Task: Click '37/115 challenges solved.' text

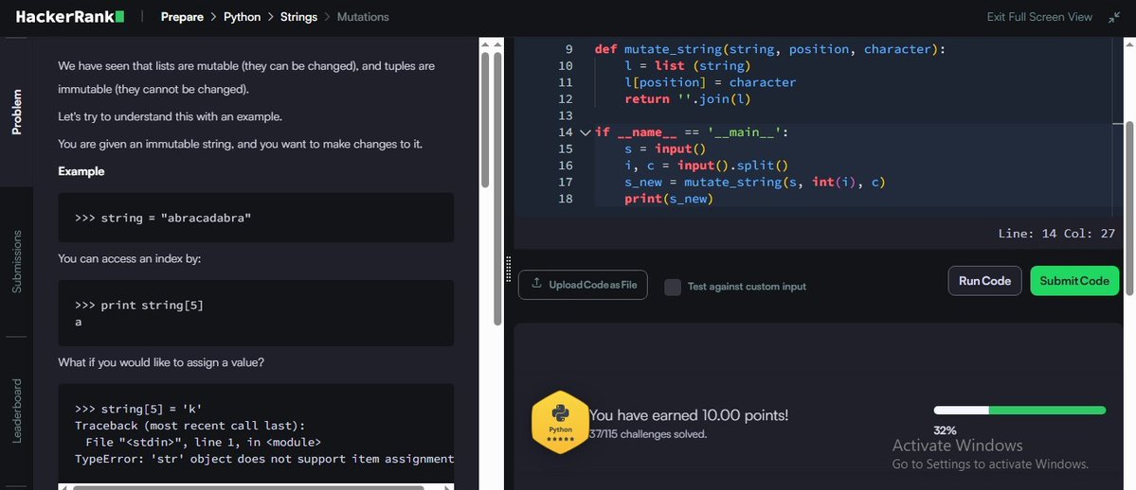Action: tap(648, 434)
